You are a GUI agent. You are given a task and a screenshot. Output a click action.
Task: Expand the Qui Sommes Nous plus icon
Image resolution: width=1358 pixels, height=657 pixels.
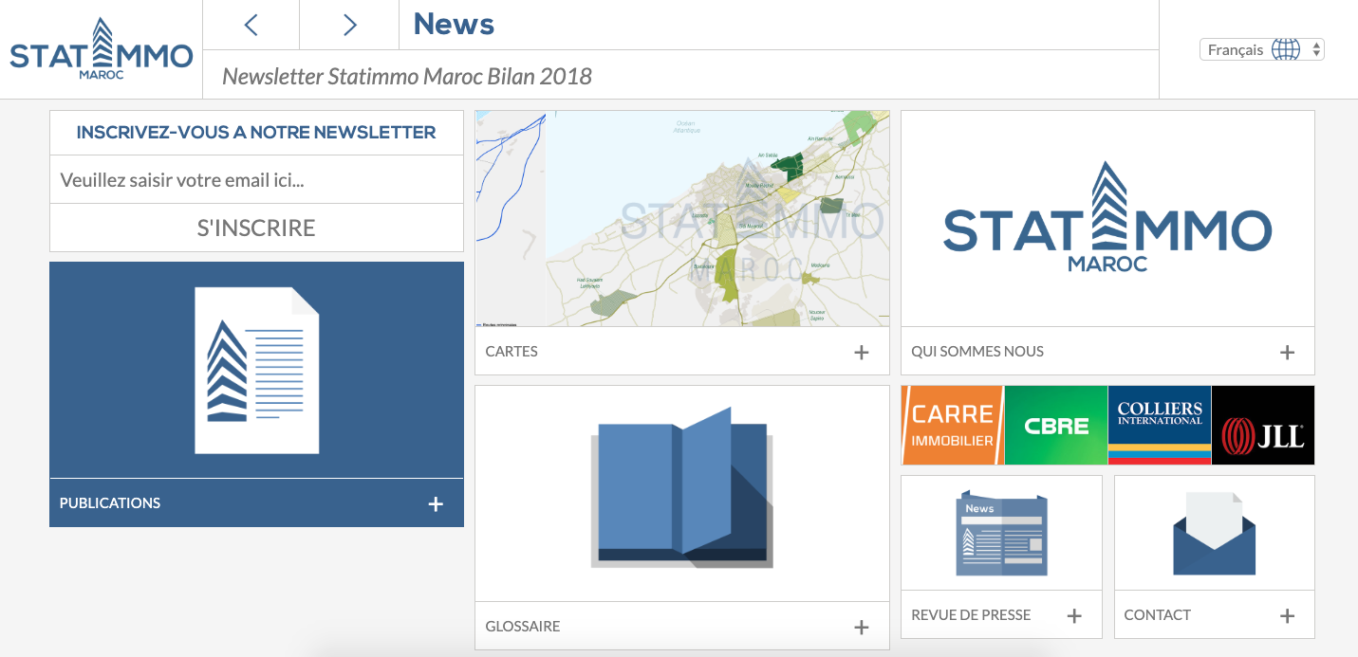pyautogui.click(x=1288, y=352)
